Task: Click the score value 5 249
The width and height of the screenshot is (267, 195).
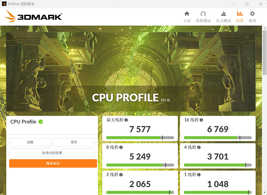Action: (140, 157)
